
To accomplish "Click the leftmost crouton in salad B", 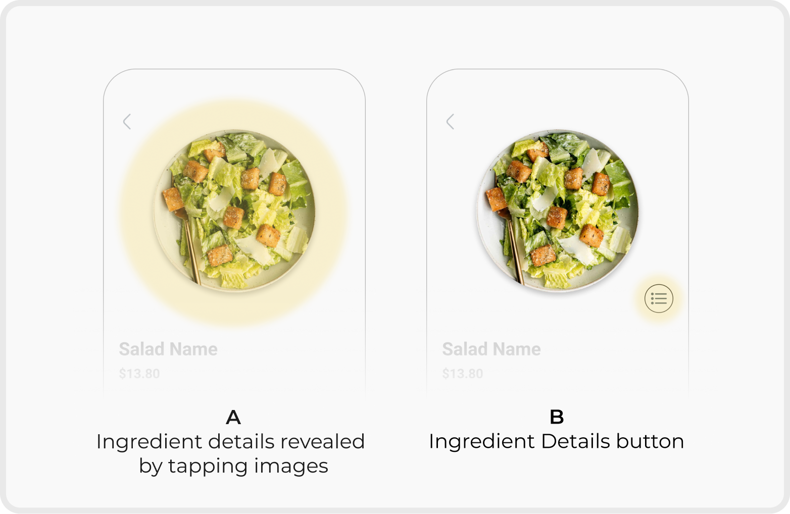I will click(x=496, y=199).
